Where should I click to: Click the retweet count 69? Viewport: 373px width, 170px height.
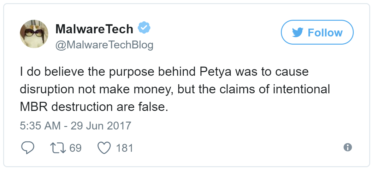75,148
